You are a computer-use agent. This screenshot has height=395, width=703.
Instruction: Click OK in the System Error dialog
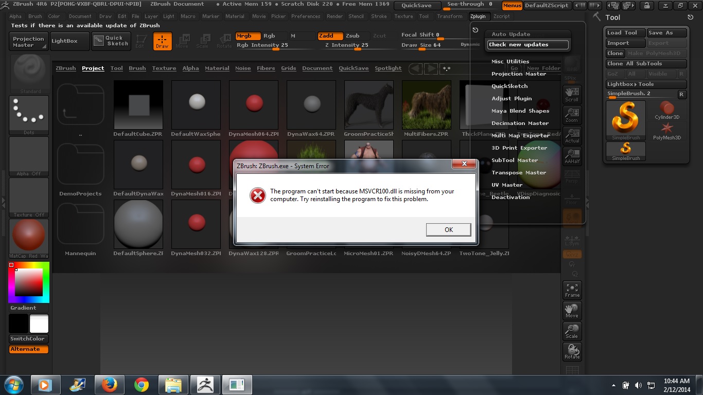tap(448, 230)
